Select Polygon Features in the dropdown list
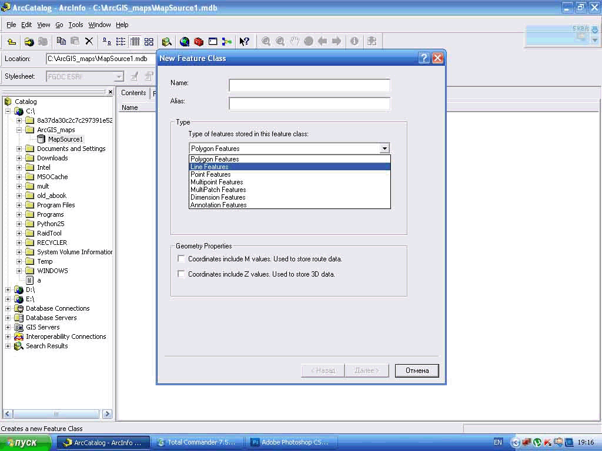This screenshot has height=451, width=602. [290, 159]
